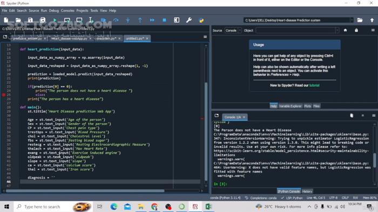Run selection or current line

click(91, 20)
